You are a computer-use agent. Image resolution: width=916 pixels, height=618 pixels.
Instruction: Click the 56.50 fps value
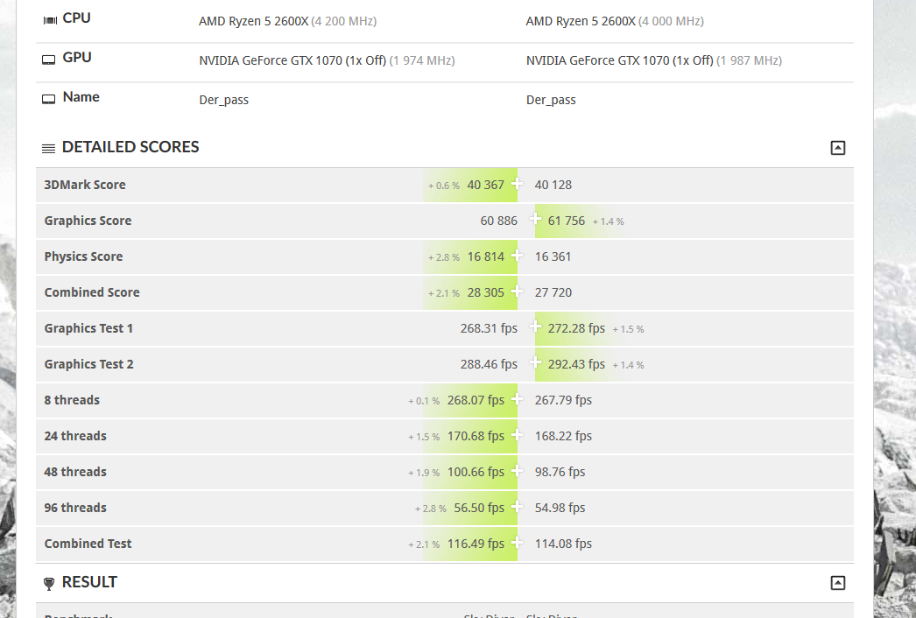(x=479, y=509)
